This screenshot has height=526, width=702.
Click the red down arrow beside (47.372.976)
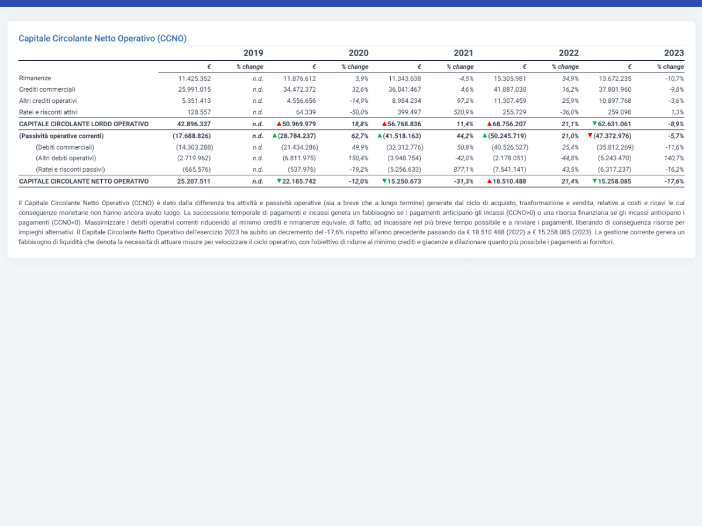point(590,136)
